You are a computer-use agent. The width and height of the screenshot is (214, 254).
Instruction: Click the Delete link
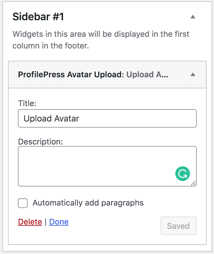pos(30,222)
